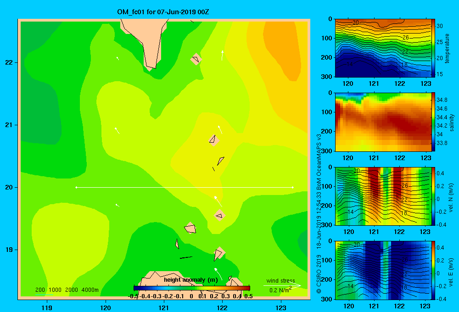Screen dimensions: 459x312
Task: Click the 'wind stress' legend label
Action: point(281,281)
